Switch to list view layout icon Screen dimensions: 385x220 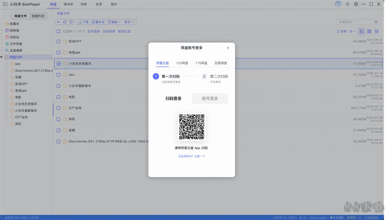pyautogui.click(x=361, y=31)
